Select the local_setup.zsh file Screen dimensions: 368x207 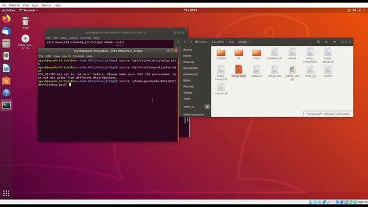[221, 73]
